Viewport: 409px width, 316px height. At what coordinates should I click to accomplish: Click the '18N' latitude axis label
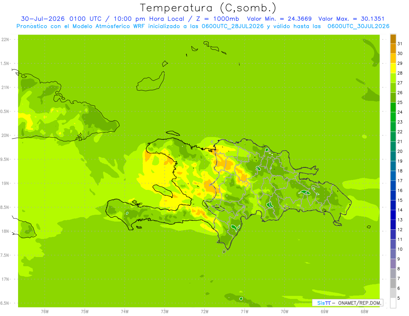(5, 231)
